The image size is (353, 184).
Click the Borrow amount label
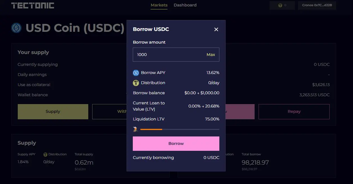(149, 42)
